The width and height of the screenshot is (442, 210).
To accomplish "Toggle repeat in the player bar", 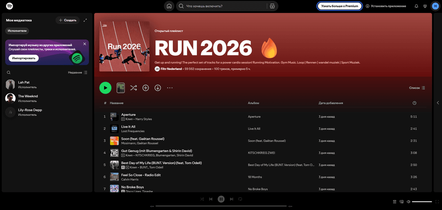I will pyautogui.click(x=240, y=199).
